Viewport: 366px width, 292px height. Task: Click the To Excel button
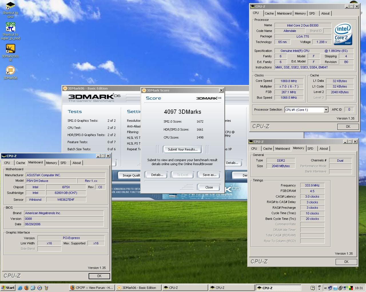click(182, 175)
